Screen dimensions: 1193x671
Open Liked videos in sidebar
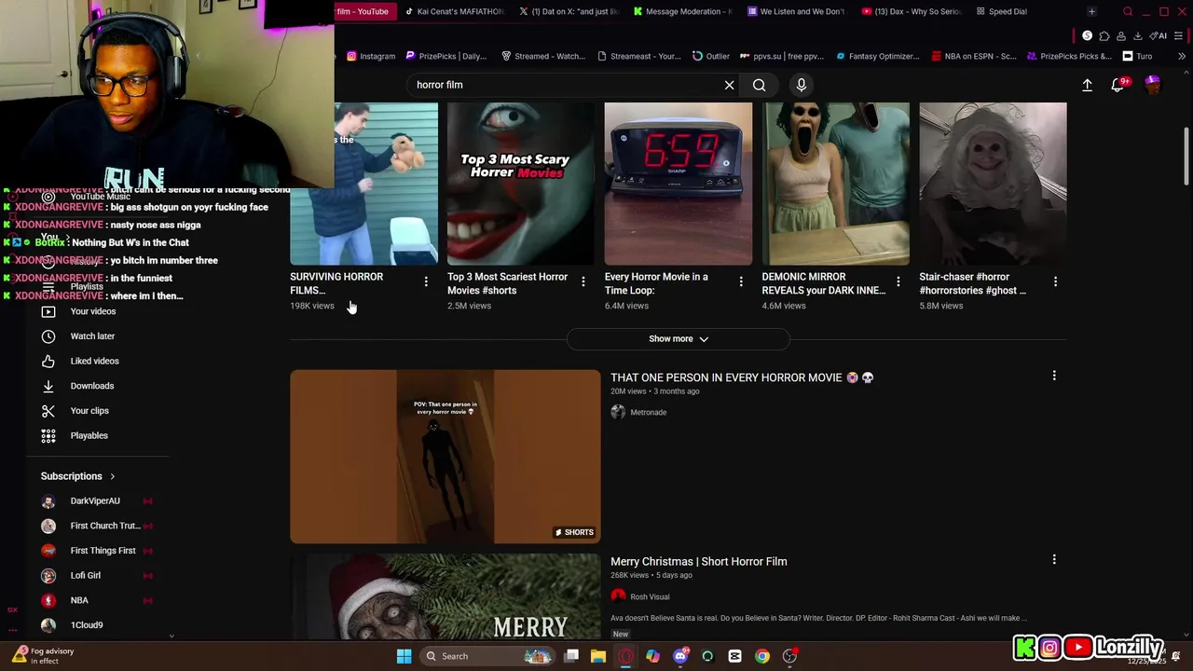point(94,361)
